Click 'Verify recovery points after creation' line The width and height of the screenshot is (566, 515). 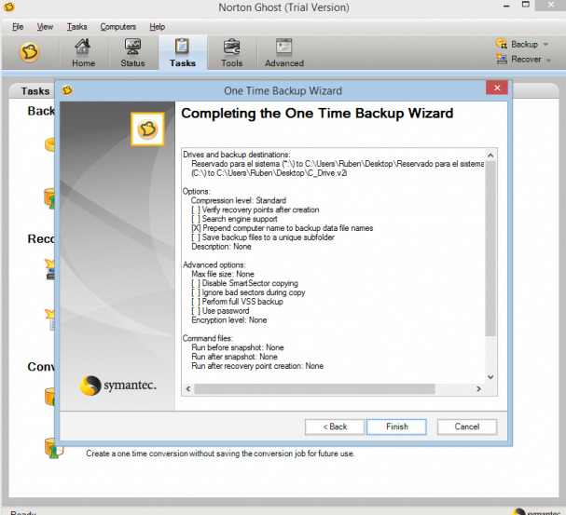coord(255,210)
